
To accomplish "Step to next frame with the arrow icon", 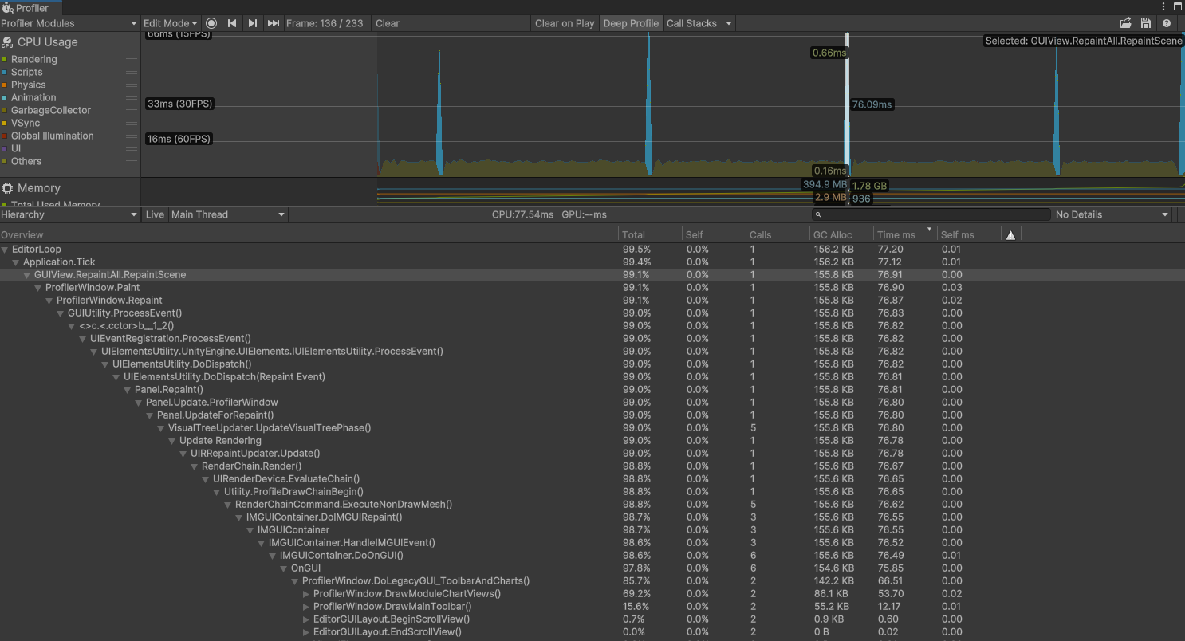I will coord(253,23).
